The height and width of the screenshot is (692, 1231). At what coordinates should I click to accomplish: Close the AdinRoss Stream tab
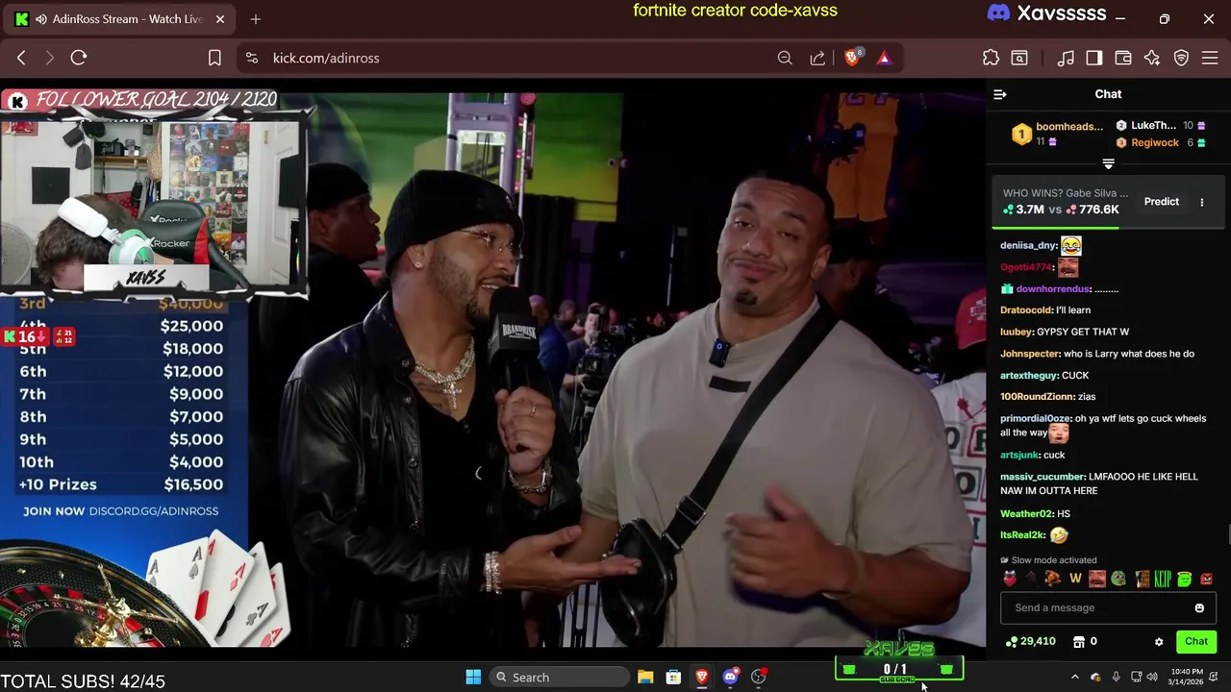tap(220, 19)
